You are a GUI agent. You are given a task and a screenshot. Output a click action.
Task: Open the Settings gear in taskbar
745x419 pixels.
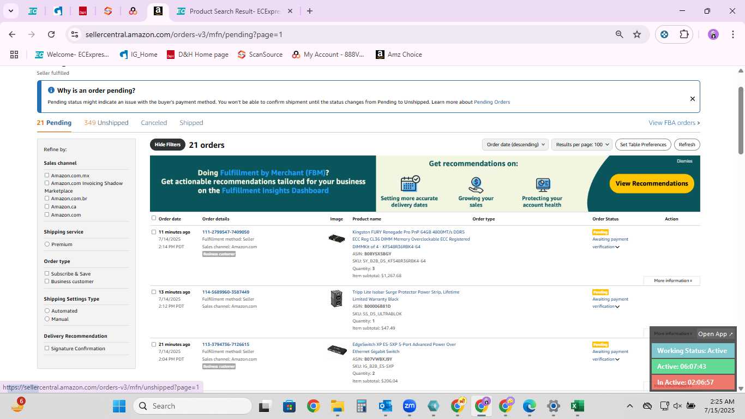click(553, 406)
